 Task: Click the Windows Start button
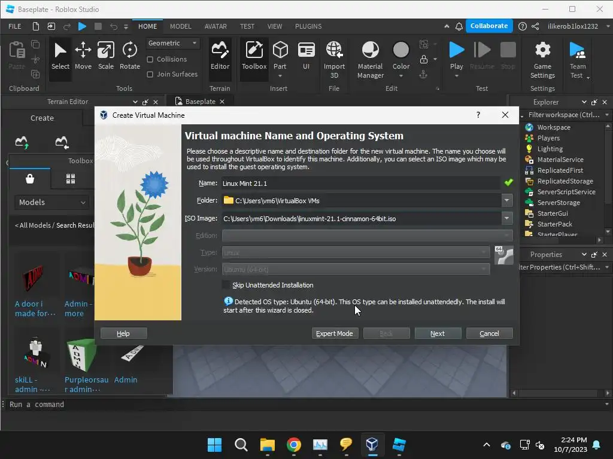click(x=214, y=444)
